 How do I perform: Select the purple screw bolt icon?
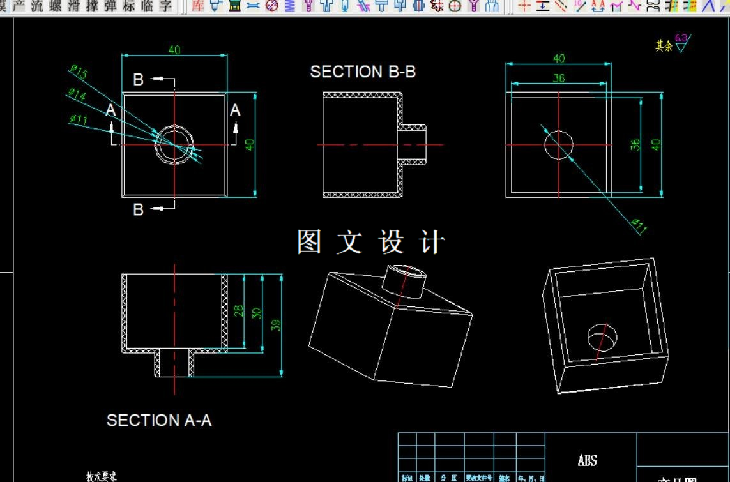tap(308, 6)
